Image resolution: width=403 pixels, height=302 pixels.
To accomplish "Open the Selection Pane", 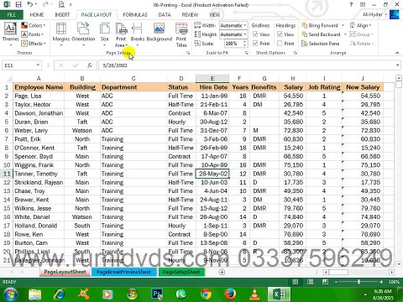I will [x=321, y=44].
